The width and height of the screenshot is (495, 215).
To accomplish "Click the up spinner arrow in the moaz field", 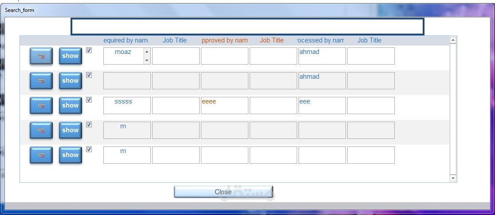I will (147, 52).
